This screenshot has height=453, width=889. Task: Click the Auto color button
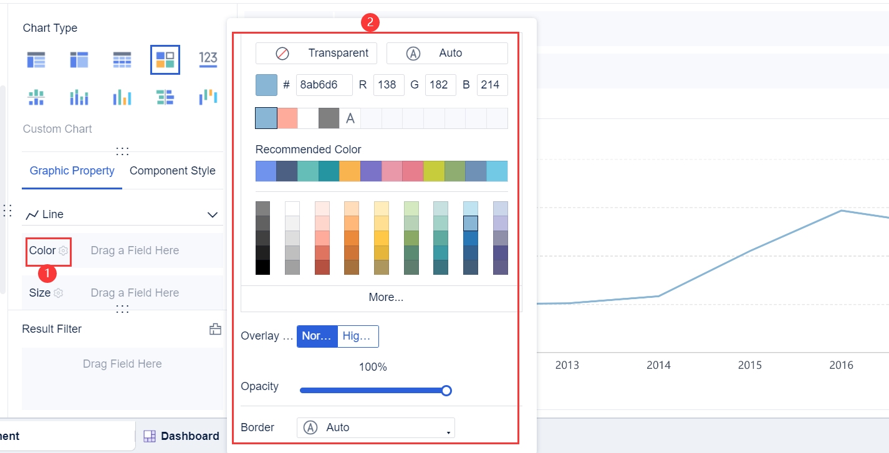click(x=447, y=53)
